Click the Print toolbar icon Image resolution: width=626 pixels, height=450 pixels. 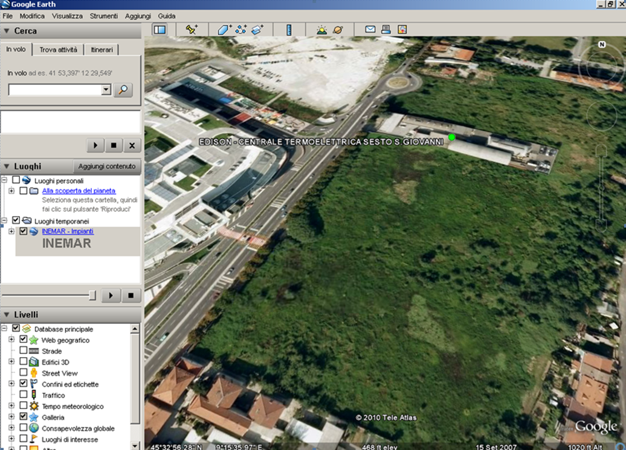pyautogui.click(x=386, y=29)
